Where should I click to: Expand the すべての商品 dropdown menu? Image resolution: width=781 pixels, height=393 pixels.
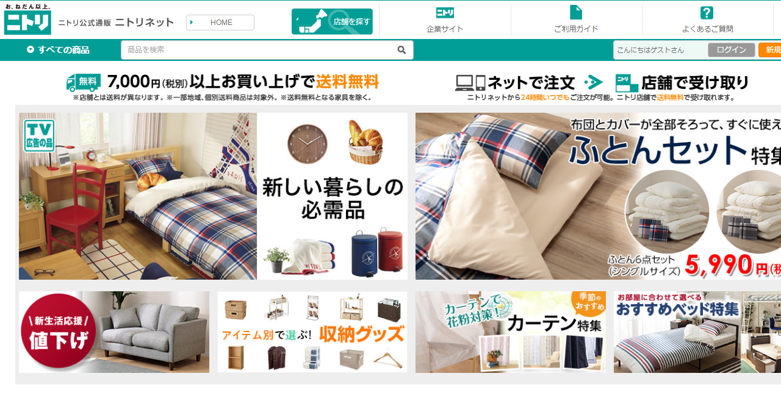[59, 50]
